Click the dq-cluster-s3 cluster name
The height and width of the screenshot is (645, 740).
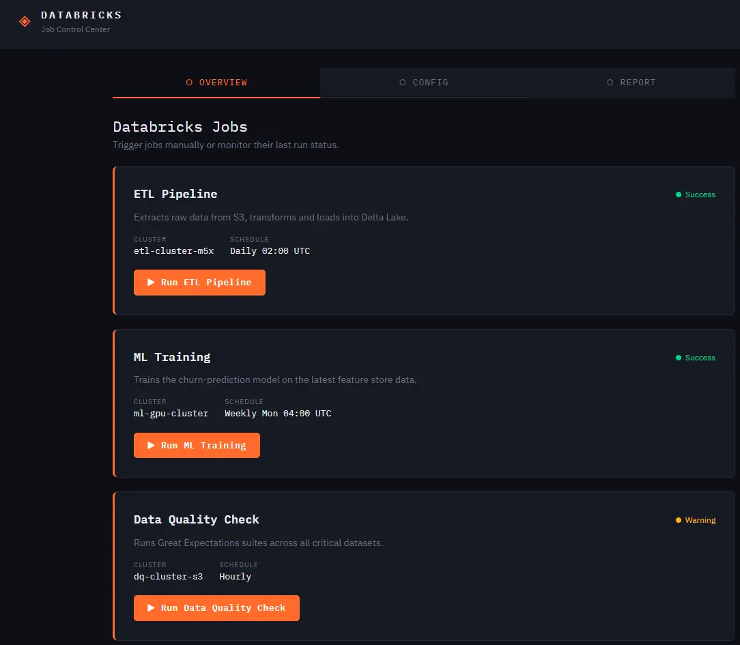(x=168, y=577)
